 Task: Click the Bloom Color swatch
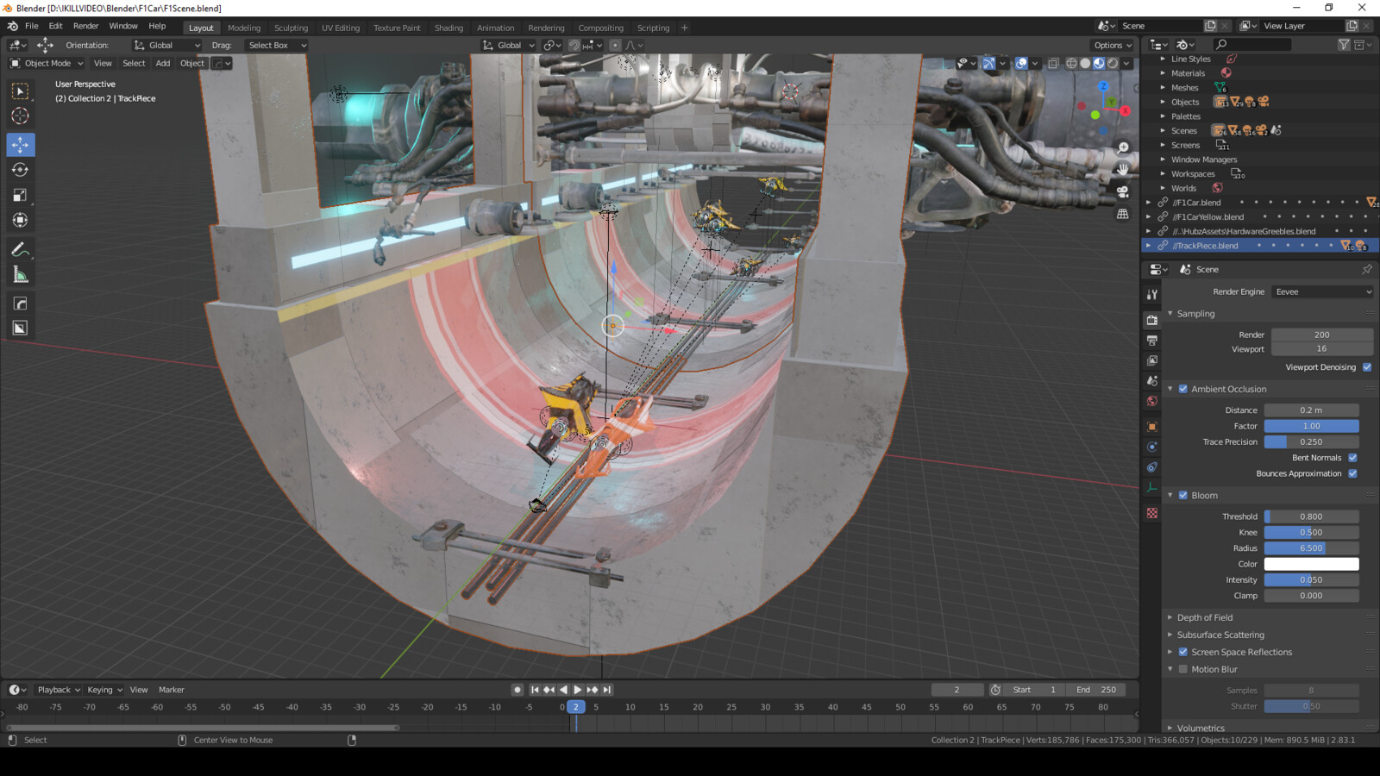(x=1311, y=564)
